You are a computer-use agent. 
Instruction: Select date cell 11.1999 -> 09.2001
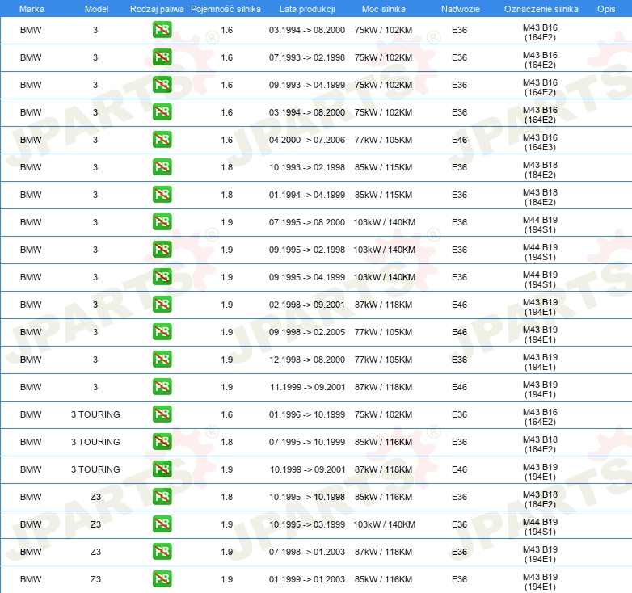coord(308,387)
